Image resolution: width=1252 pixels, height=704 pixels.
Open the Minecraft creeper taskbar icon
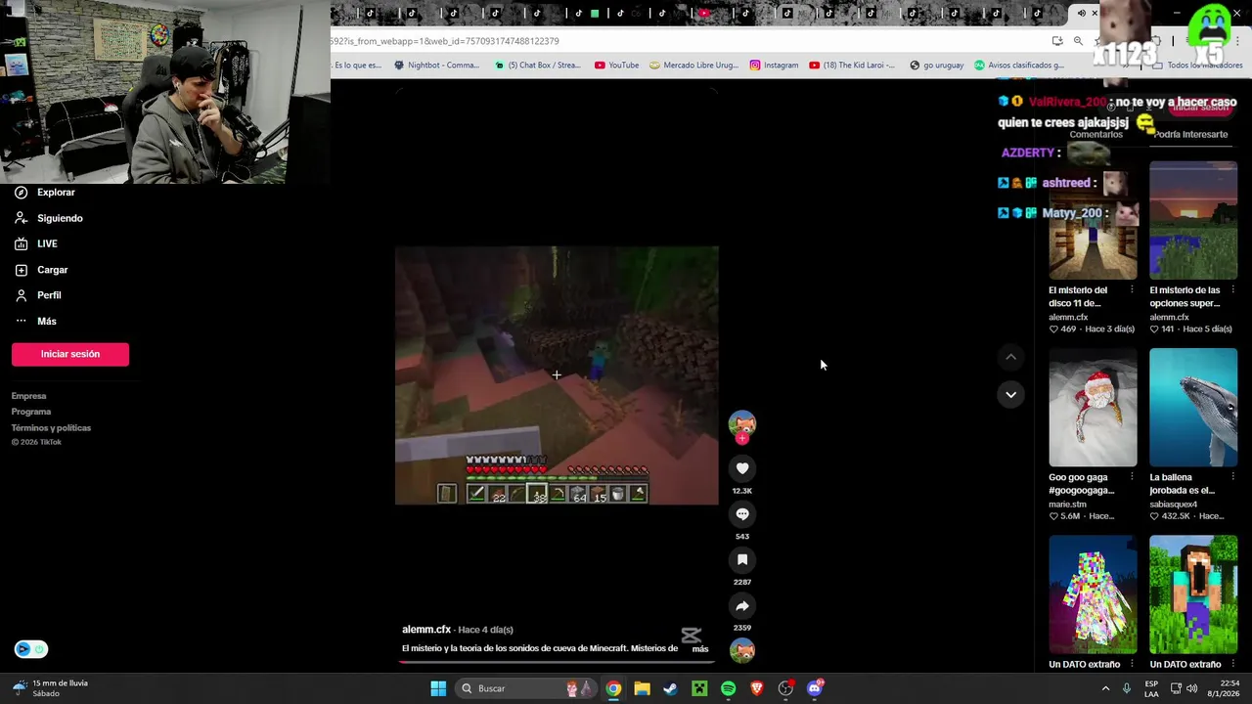coord(699,688)
